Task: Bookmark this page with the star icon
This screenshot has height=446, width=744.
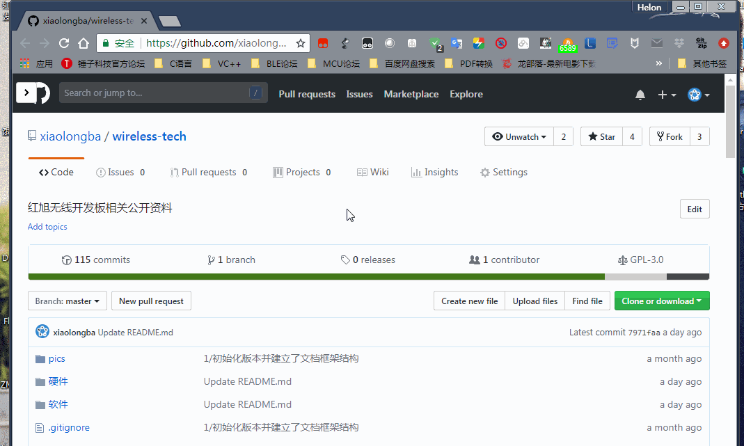Action: click(301, 43)
